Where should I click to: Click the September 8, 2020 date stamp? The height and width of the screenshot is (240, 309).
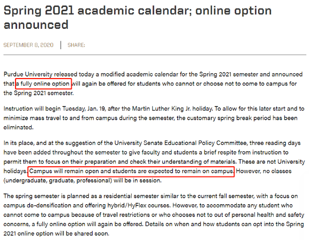tap(28, 45)
